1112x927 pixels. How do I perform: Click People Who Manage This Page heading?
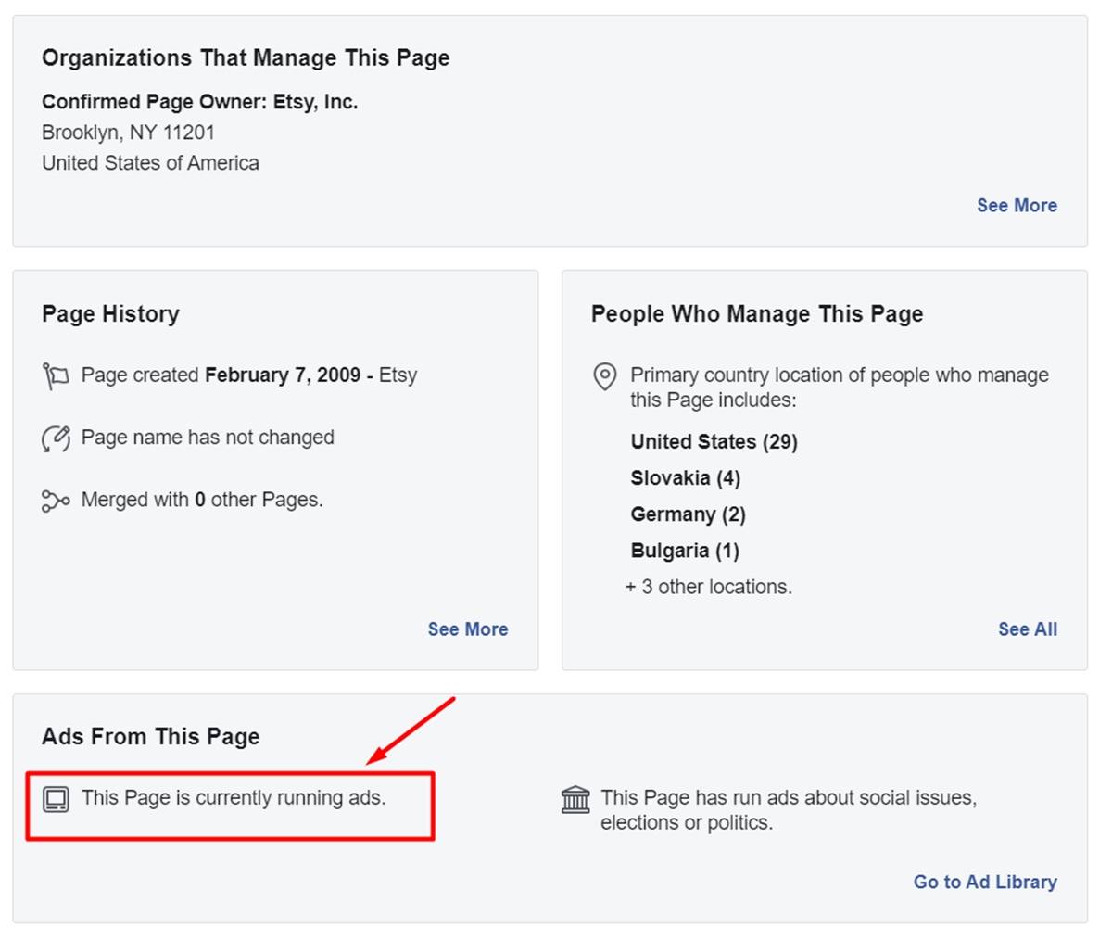(x=757, y=314)
